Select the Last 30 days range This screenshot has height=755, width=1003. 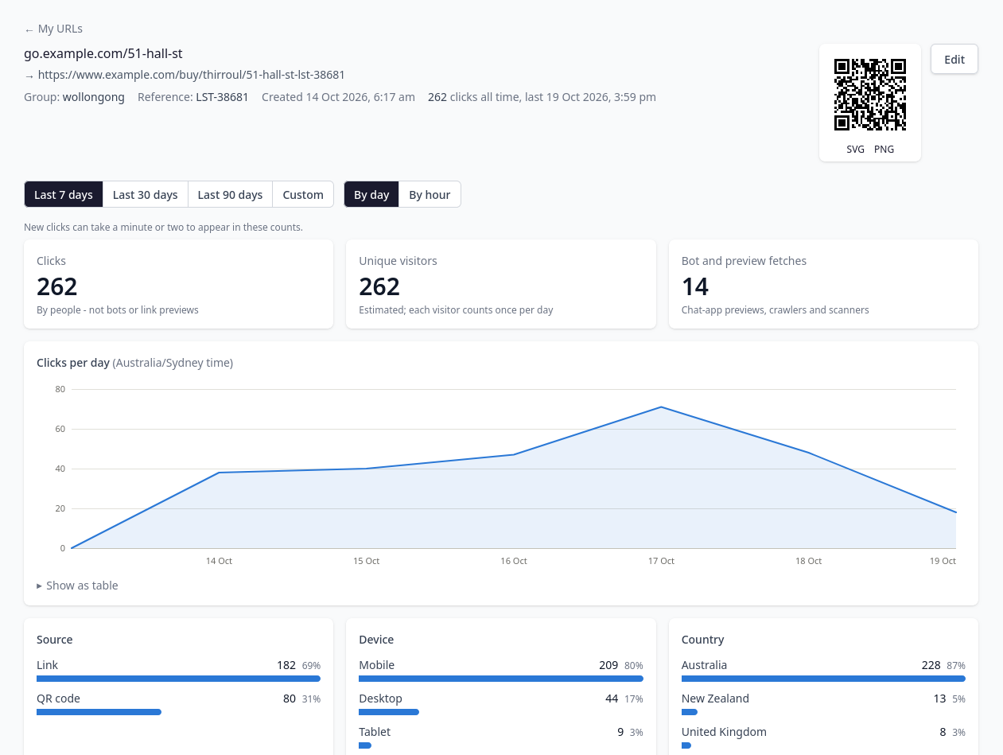tap(146, 195)
